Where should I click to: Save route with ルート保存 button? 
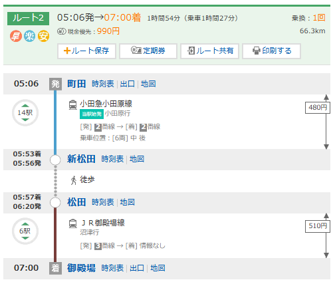(86, 51)
